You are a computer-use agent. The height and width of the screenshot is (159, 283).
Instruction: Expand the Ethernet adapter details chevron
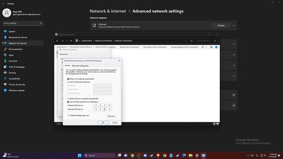(234, 26)
